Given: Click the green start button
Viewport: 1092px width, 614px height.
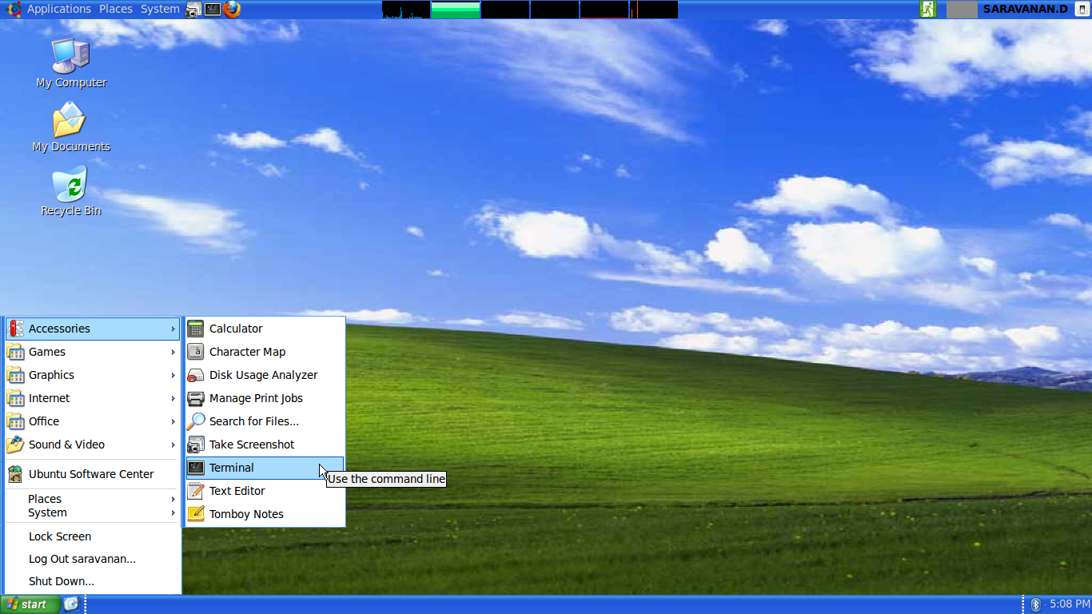Looking at the screenshot, I should click(30, 604).
